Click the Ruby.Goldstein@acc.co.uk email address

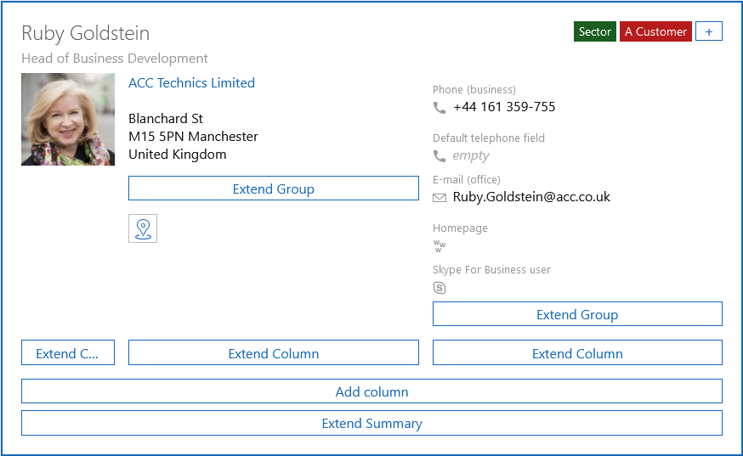click(531, 197)
